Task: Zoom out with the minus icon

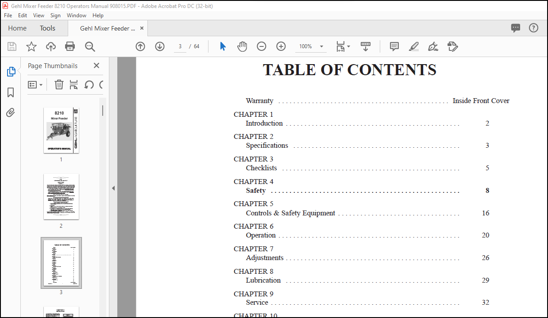Action: pos(262,46)
